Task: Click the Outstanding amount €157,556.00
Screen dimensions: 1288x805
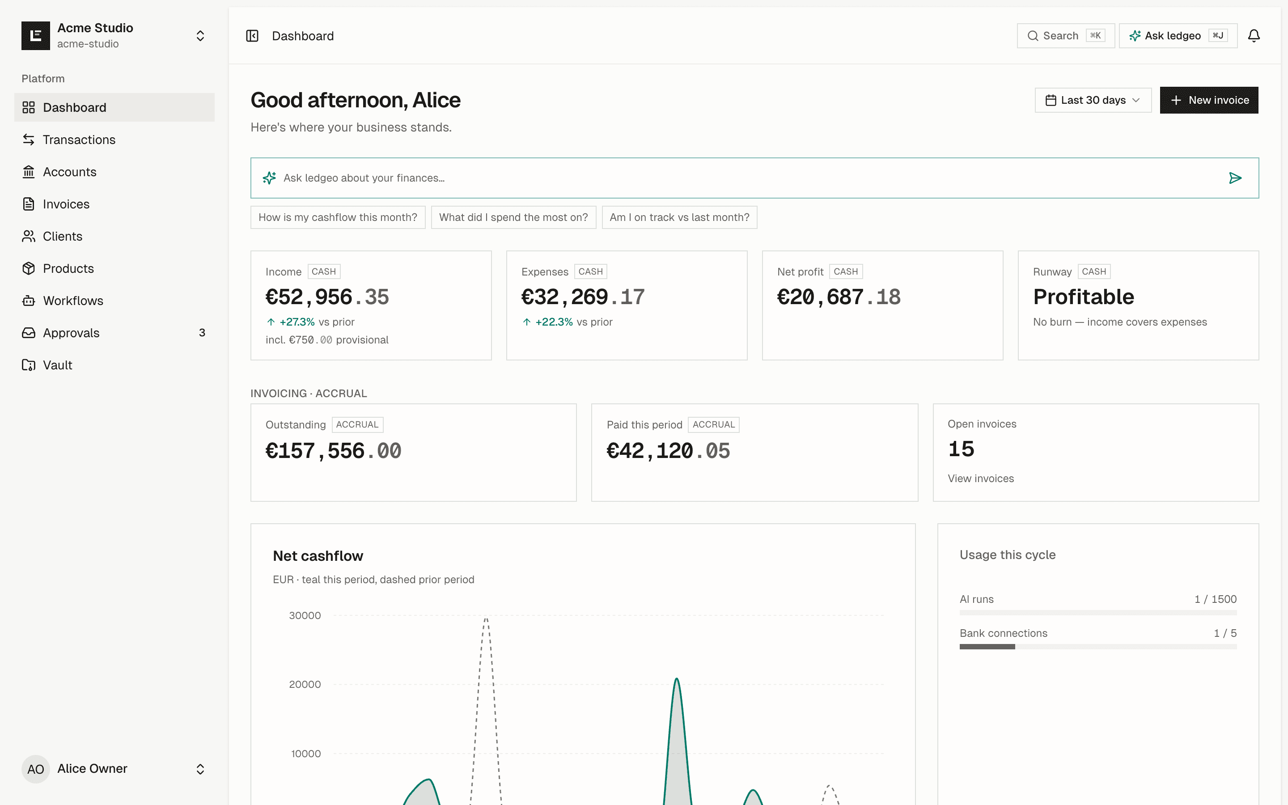Action: click(333, 451)
